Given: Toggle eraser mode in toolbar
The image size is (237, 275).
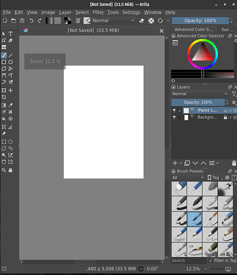Looking at the screenshot, I should (142, 20).
